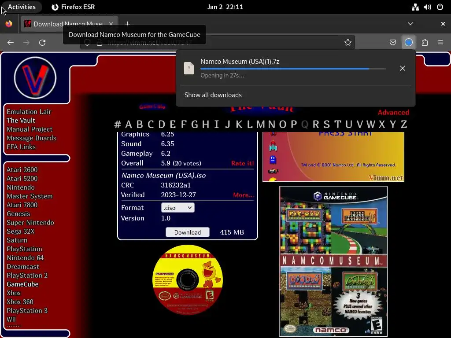The image size is (451, 338).
Task: Browse Atari 5200 games
Action: pyautogui.click(x=22, y=179)
